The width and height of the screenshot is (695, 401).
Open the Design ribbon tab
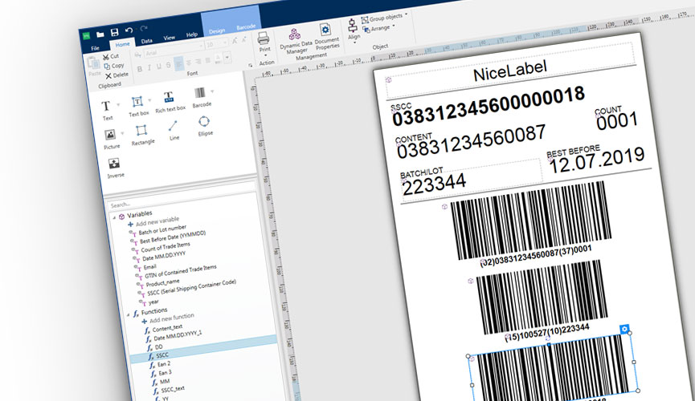pyautogui.click(x=217, y=31)
